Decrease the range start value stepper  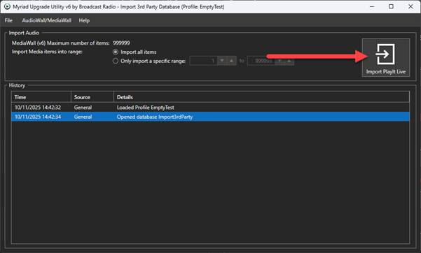click(222, 61)
